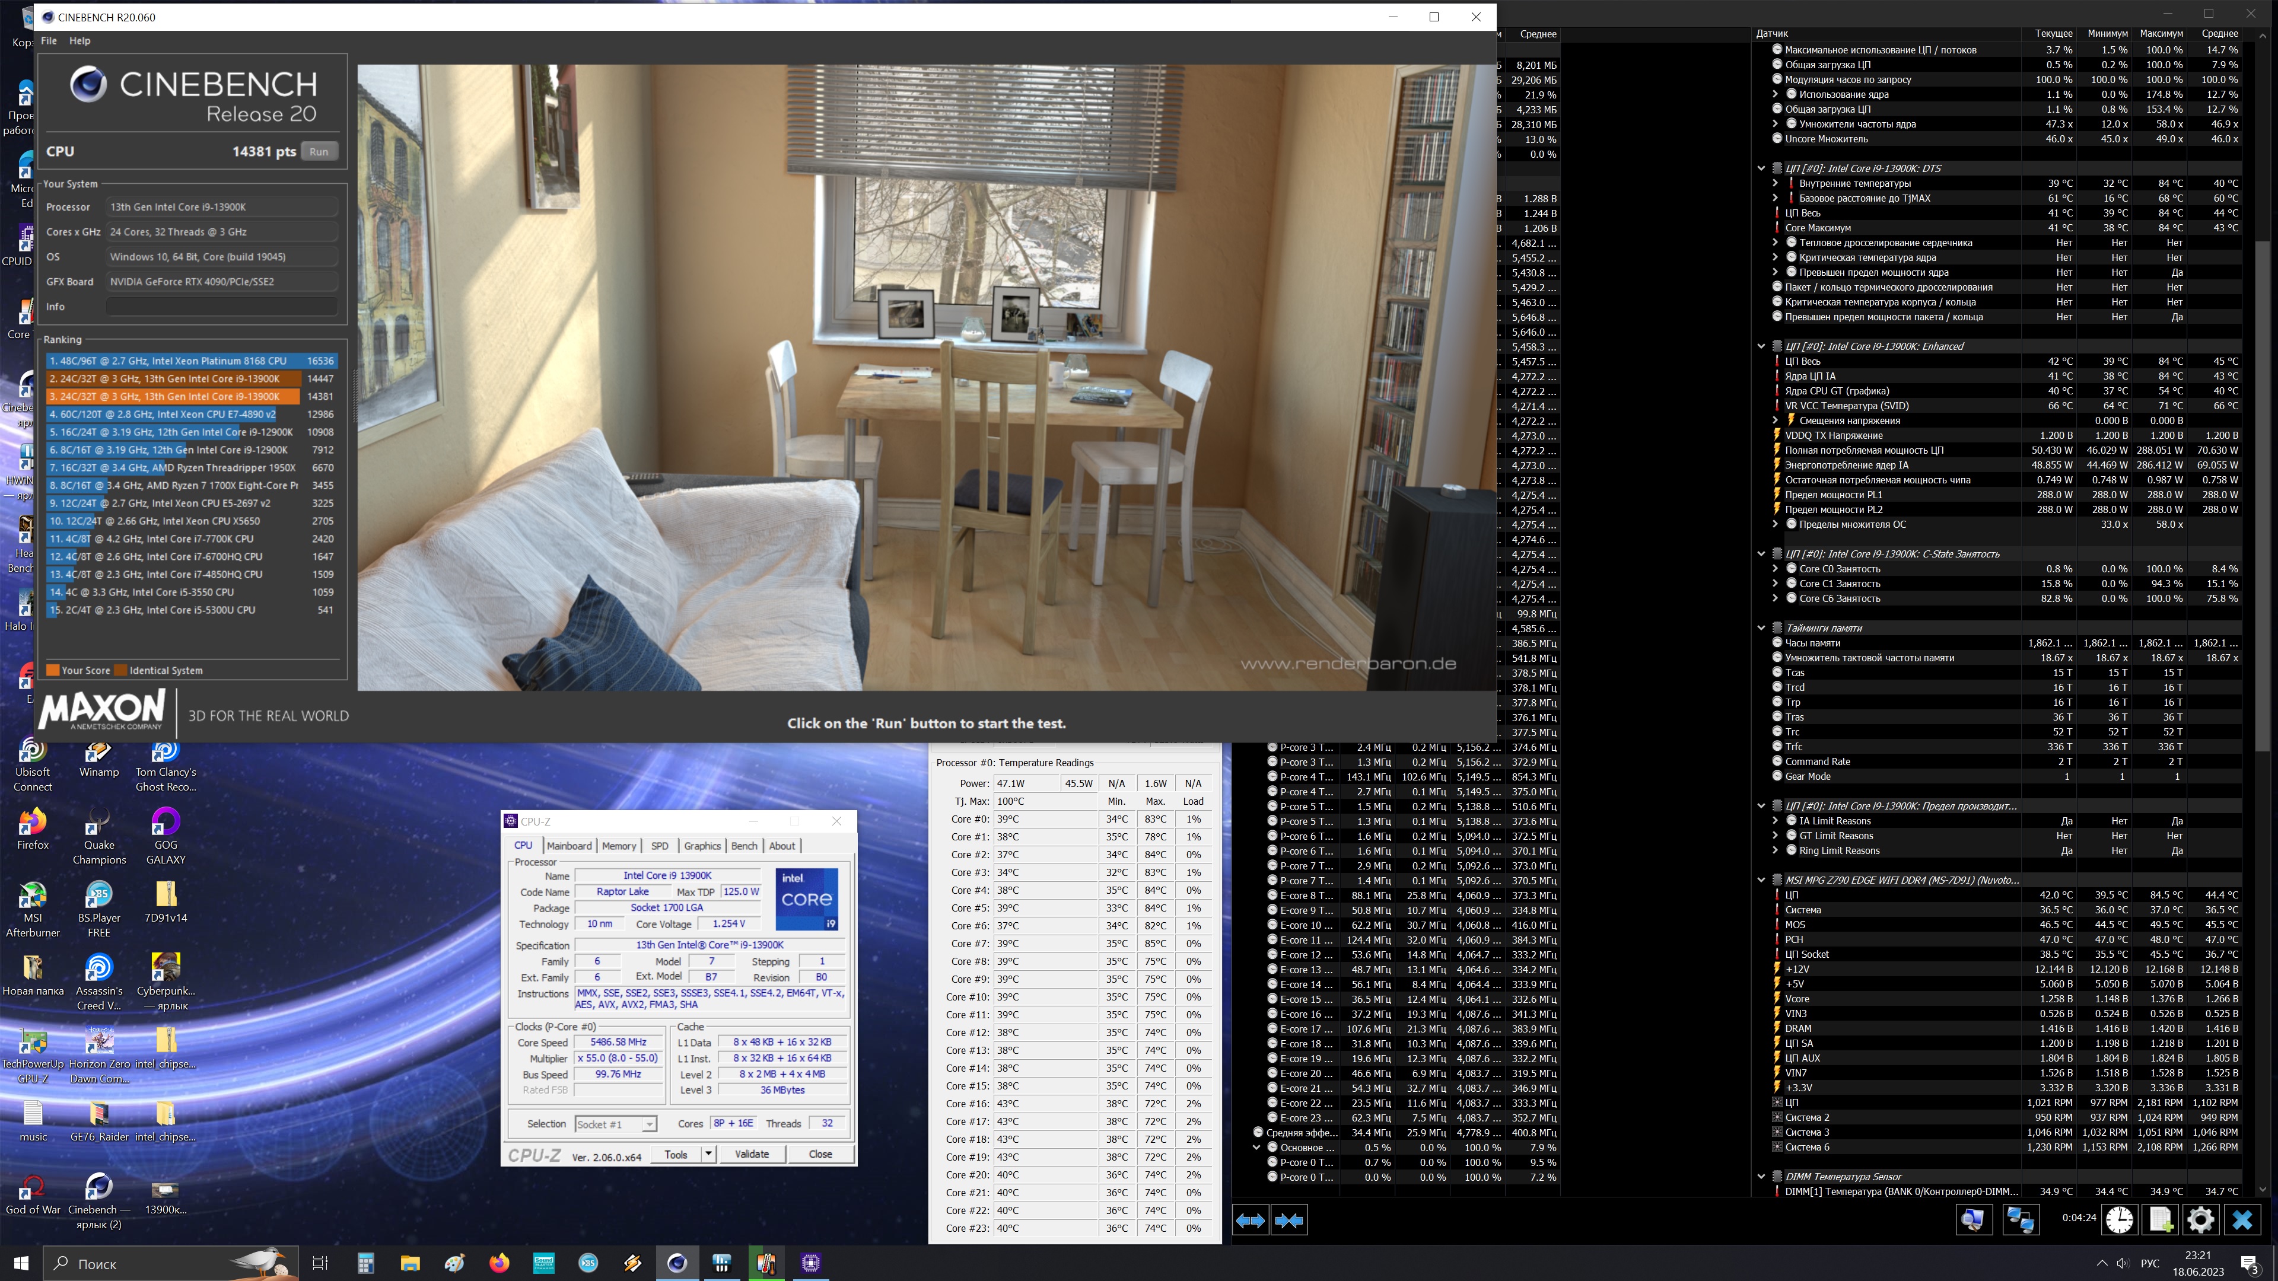This screenshot has height=1281, width=2278.
Task: Click the shrink columns arrows icon in HWiNFO
Action: tap(1288, 1220)
